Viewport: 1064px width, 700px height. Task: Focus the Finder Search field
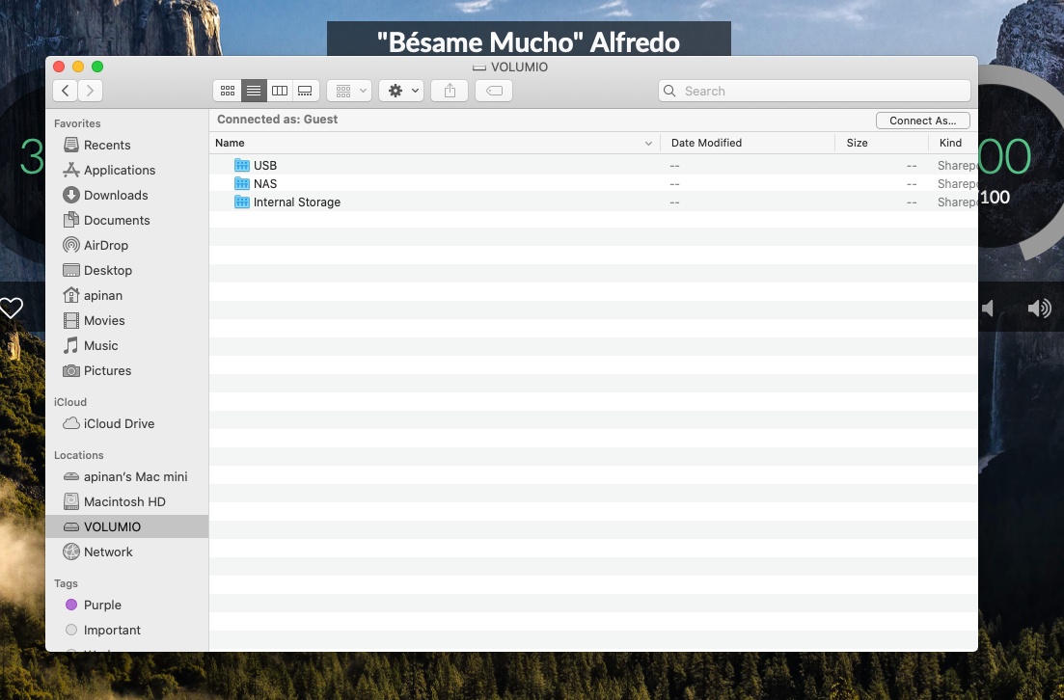[x=814, y=91]
